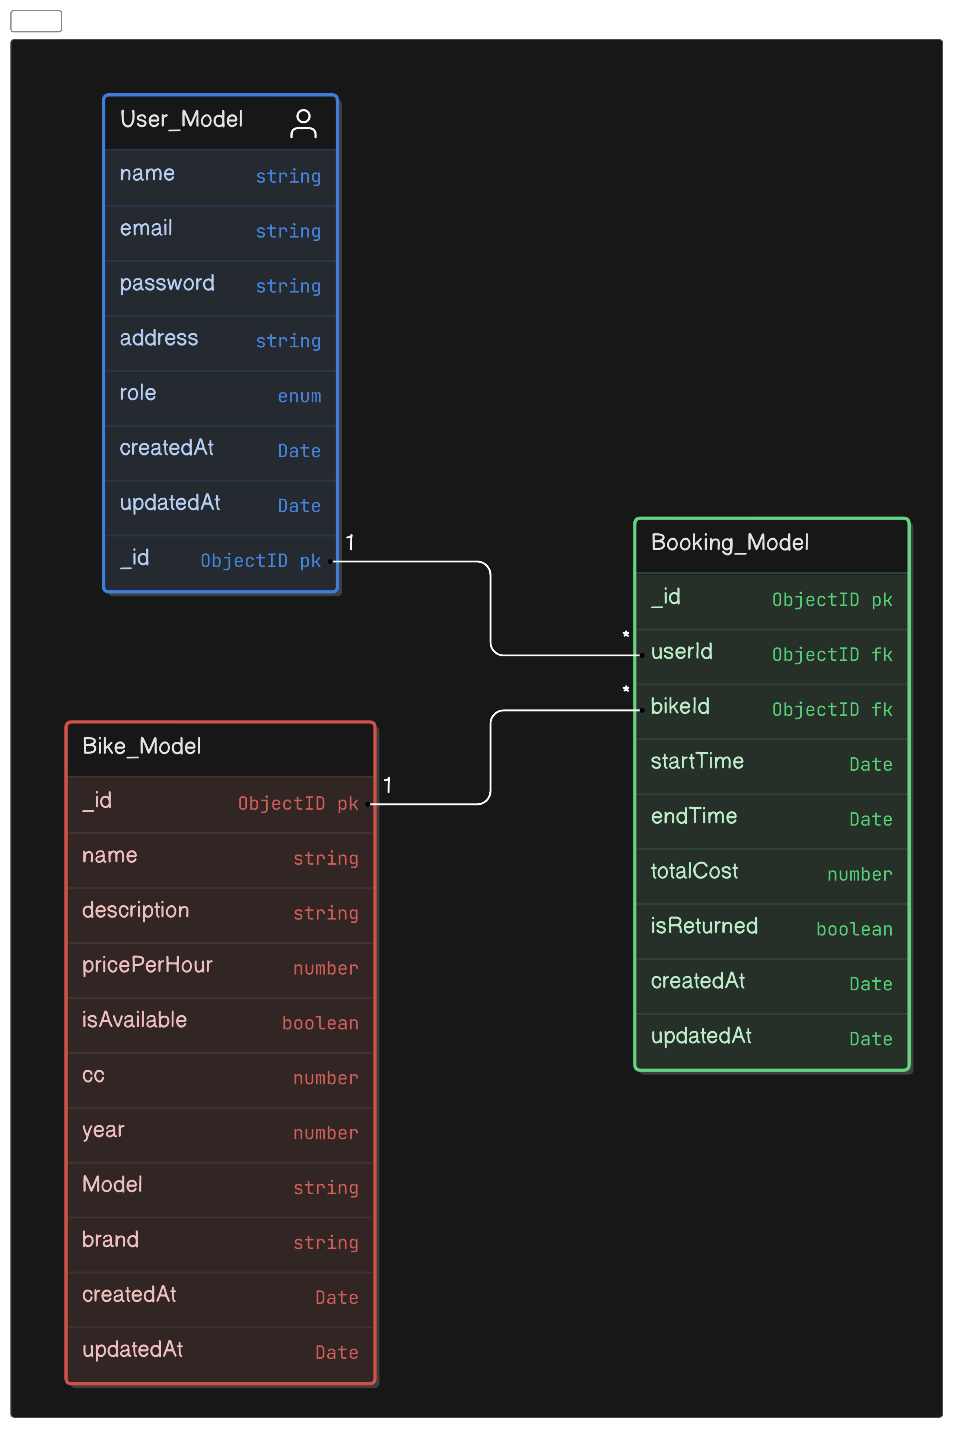Image resolution: width=954 pixels, height=1429 pixels.
Task: Click the pricePerHour row in Bike_Model
Action: [x=220, y=966]
